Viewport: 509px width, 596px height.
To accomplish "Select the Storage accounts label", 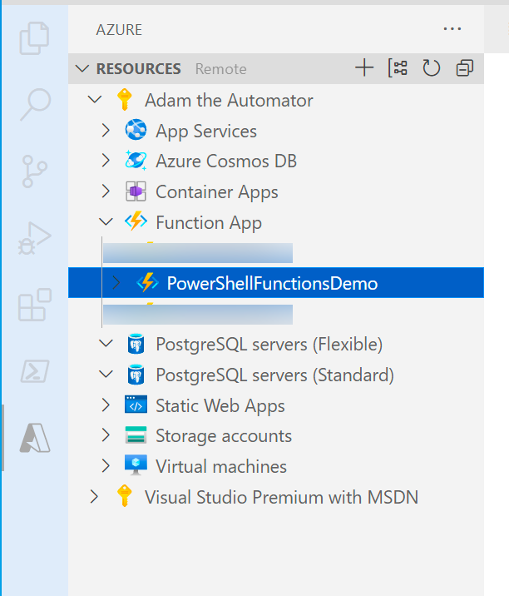I will pyautogui.click(x=224, y=436).
